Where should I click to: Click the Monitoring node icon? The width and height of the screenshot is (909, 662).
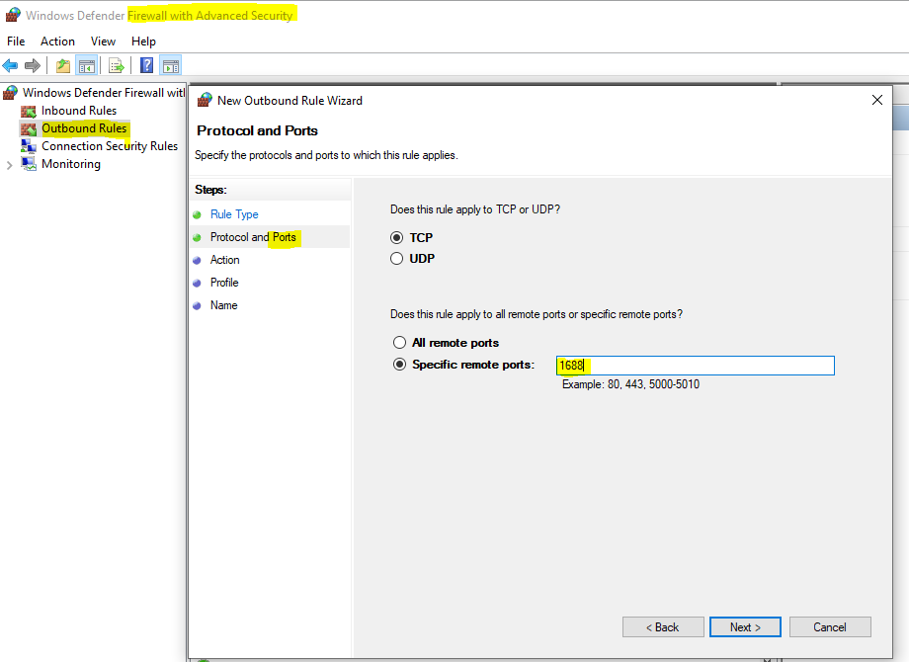tap(29, 164)
